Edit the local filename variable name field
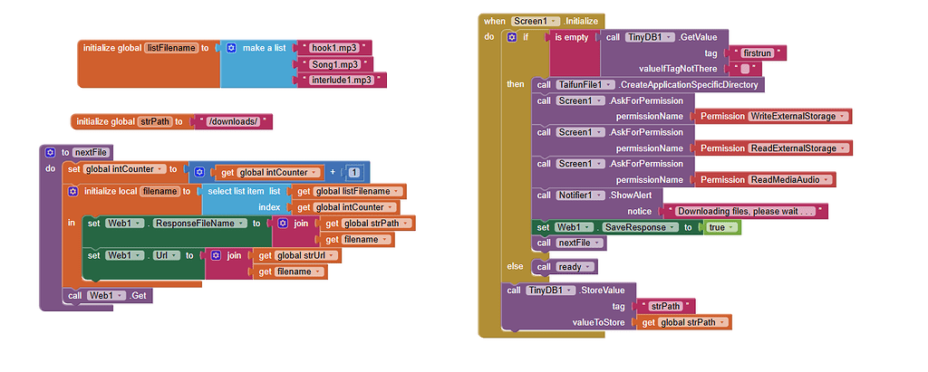The image size is (928, 372). (x=159, y=191)
